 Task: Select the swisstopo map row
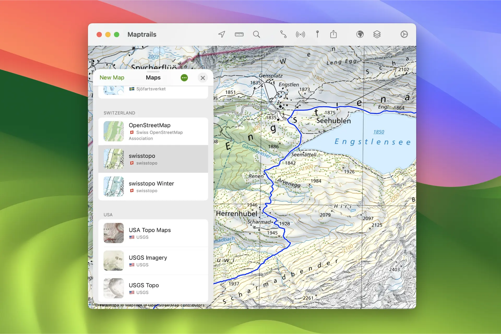click(x=153, y=159)
